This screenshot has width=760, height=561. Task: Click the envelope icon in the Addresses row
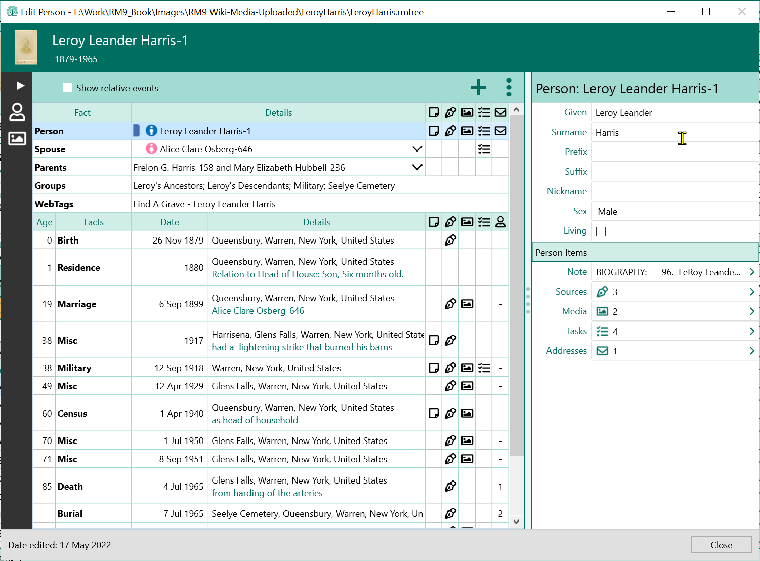pos(602,351)
